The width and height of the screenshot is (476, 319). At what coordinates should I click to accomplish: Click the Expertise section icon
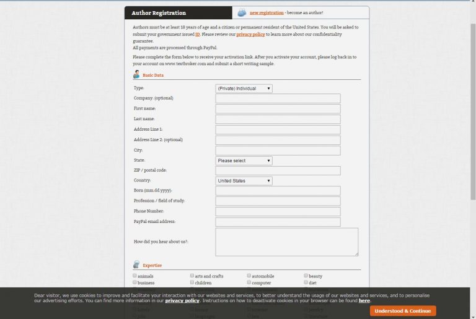click(x=136, y=264)
